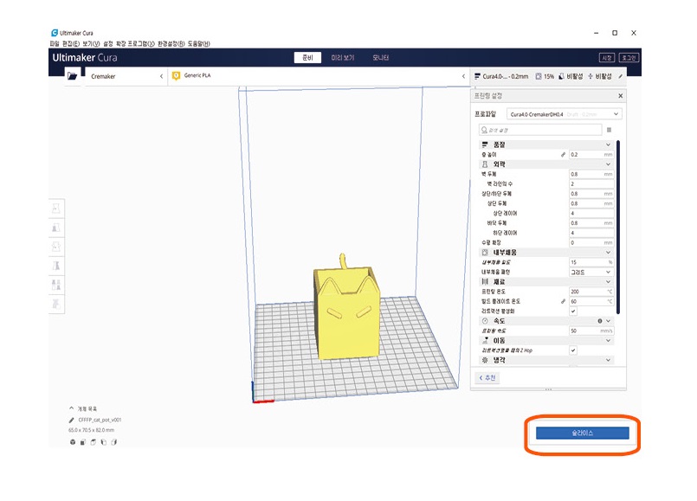Click the right view camera icon
The height and width of the screenshot is (501, 697).
(x=114, y=442)
